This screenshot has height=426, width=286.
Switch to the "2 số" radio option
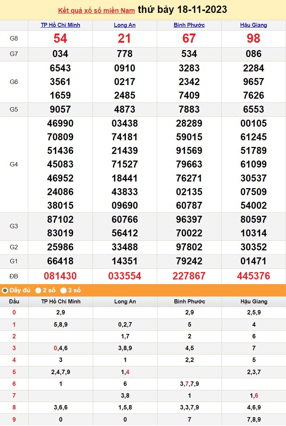click(38, 291)
